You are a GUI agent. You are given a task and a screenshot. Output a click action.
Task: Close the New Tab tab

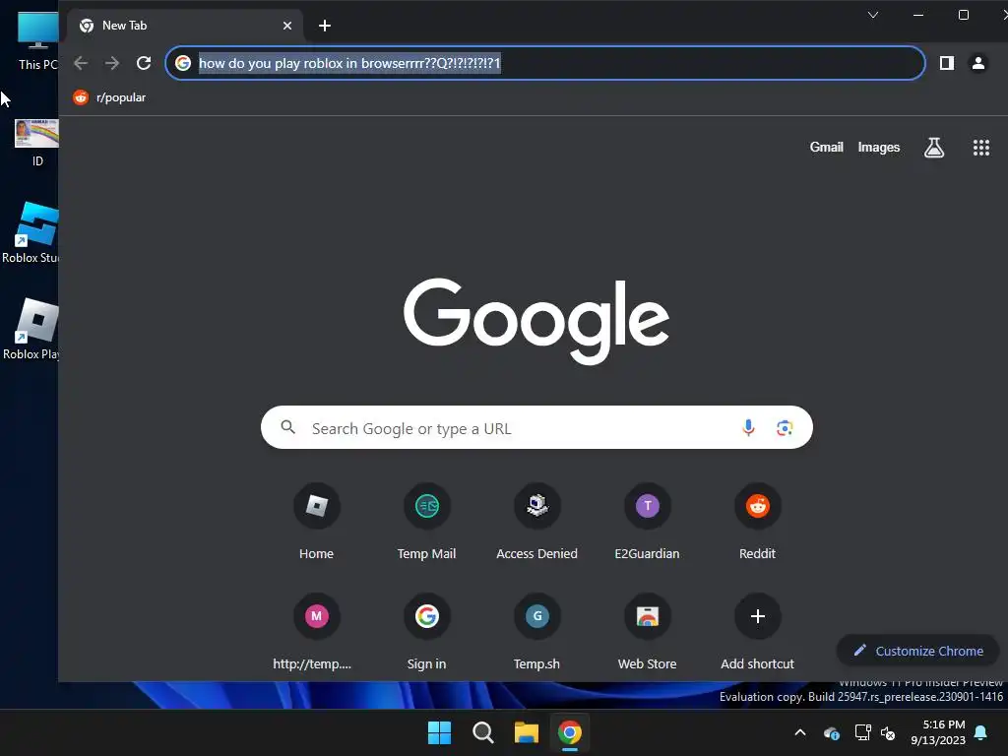pyautogui.click(x=287, y=26)
